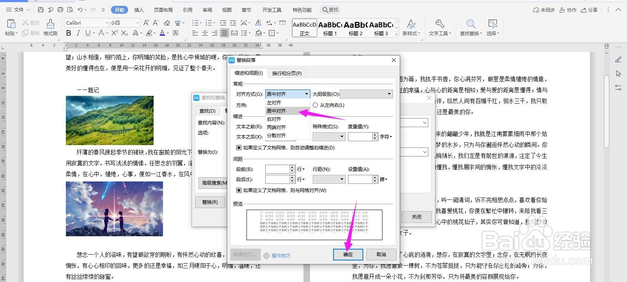Open the 审阅 ribbon tab
This screenshot has width=627, height=282.
click(x=207, y=10)
